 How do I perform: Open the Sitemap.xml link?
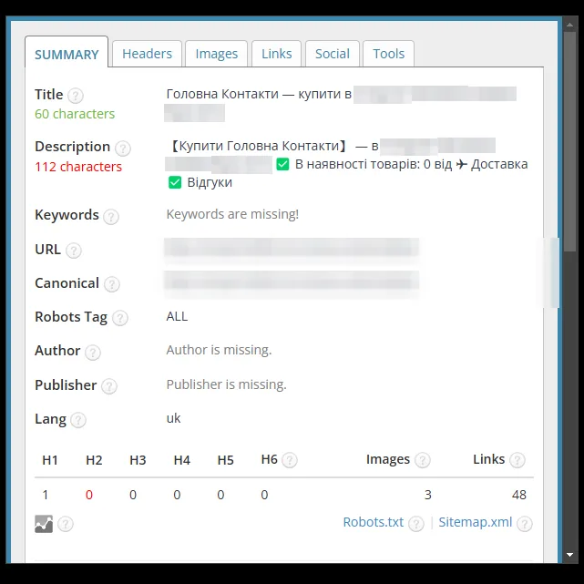pos(476,522)
